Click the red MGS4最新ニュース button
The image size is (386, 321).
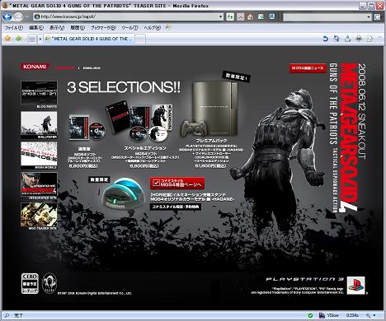coord(308,68)
